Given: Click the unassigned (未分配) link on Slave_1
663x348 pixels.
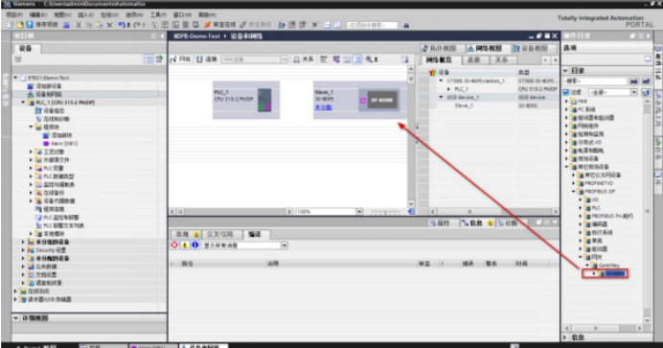Looking at the screenshot, I should (324, 107).
